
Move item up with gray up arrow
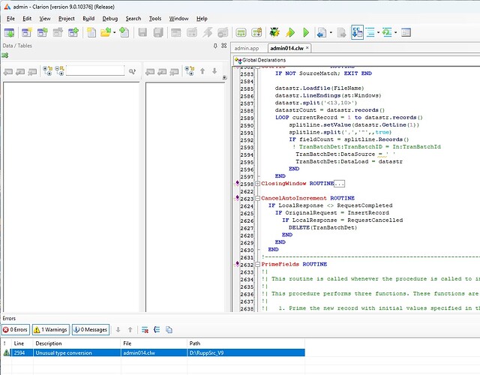(x=202, y=71)
